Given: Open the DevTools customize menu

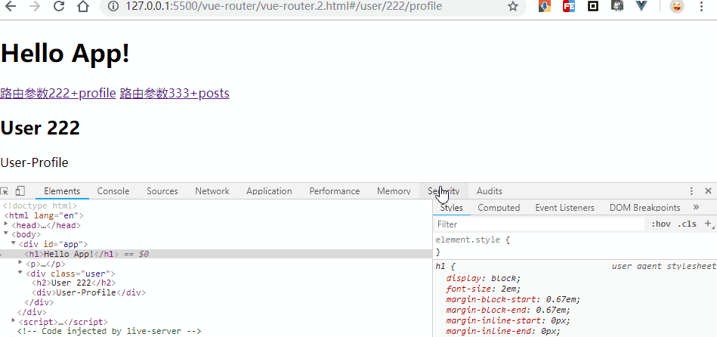Looking at the screenshot, I should [x=692, y=191].
